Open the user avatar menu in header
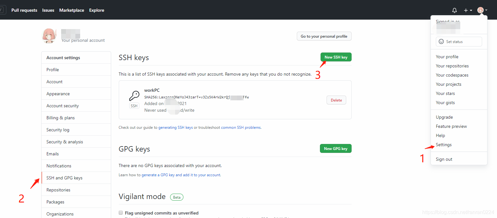Image resolution: width=497 pixels, height=218 pixels. (x=482, y=10)
